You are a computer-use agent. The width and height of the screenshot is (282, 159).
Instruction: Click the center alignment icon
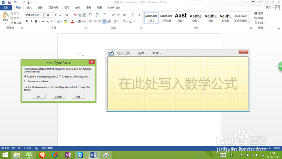click(x=95, y=21)
